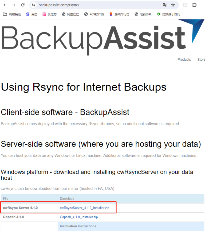Open the browser extensions puzzle icon
The image size is (205, 231).
[x=194, y=5]
